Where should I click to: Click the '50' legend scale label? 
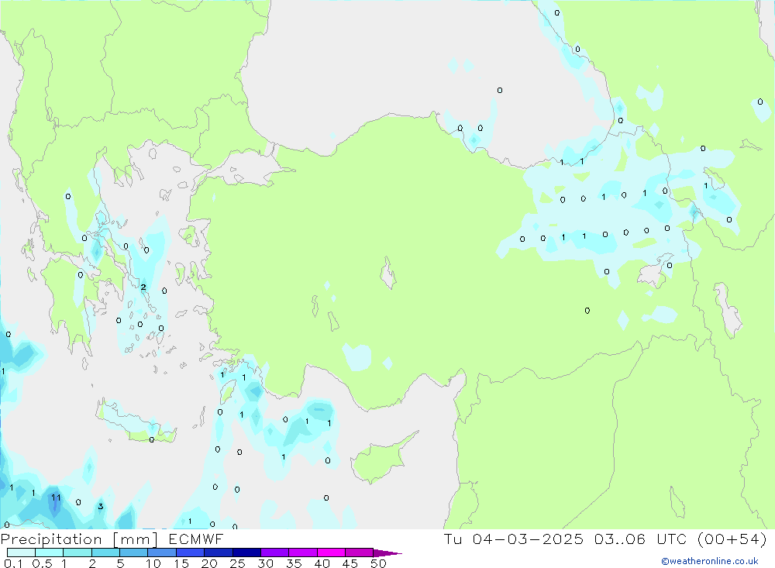[378, 563]
